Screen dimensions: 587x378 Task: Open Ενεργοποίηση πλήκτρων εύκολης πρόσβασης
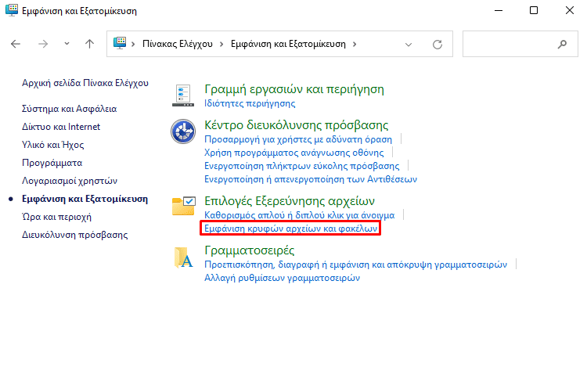point(302,166)
